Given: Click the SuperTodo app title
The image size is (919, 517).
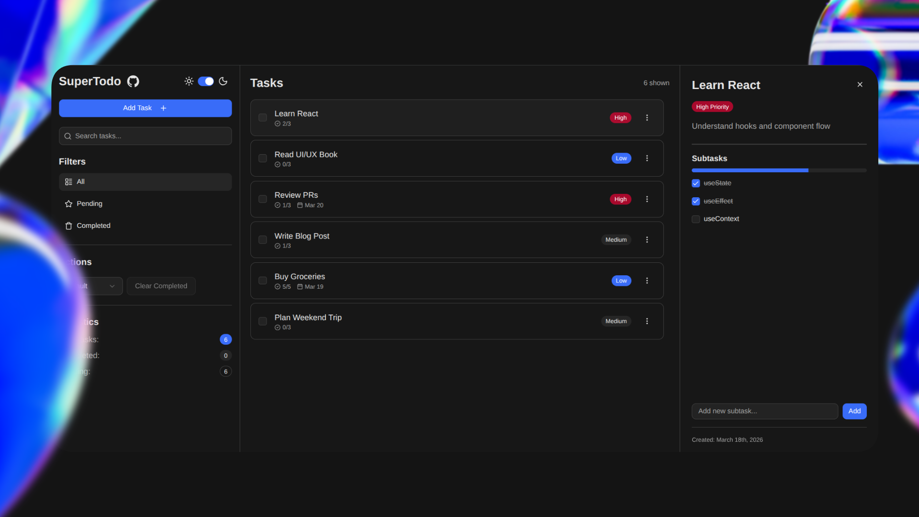Looking at the screenshot, I should (x=90, y=81).
